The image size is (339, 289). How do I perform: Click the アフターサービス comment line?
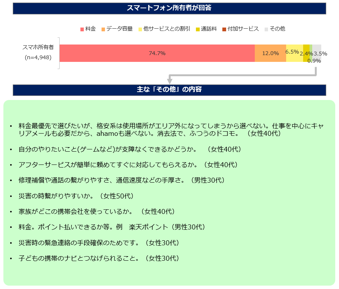tap(128, 165)
